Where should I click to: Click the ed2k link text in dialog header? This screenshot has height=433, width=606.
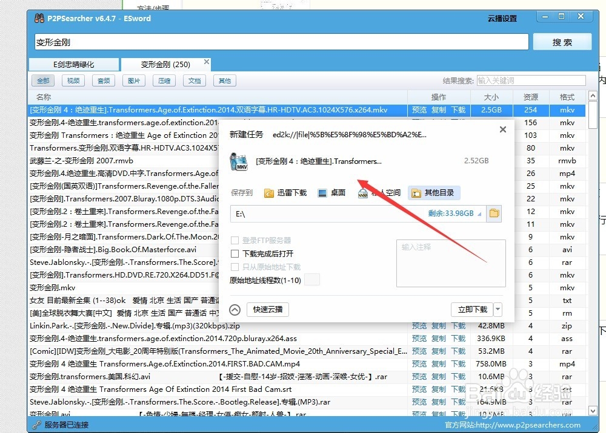pyautogui.click(x=350, y=135)
